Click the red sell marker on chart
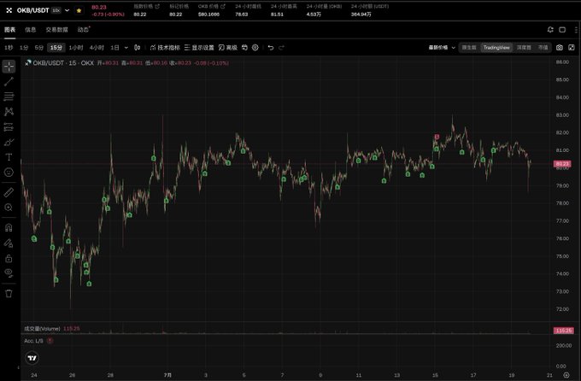Image resolution: width=581 pixels, height=381 pixels. [x=437, y=137]
